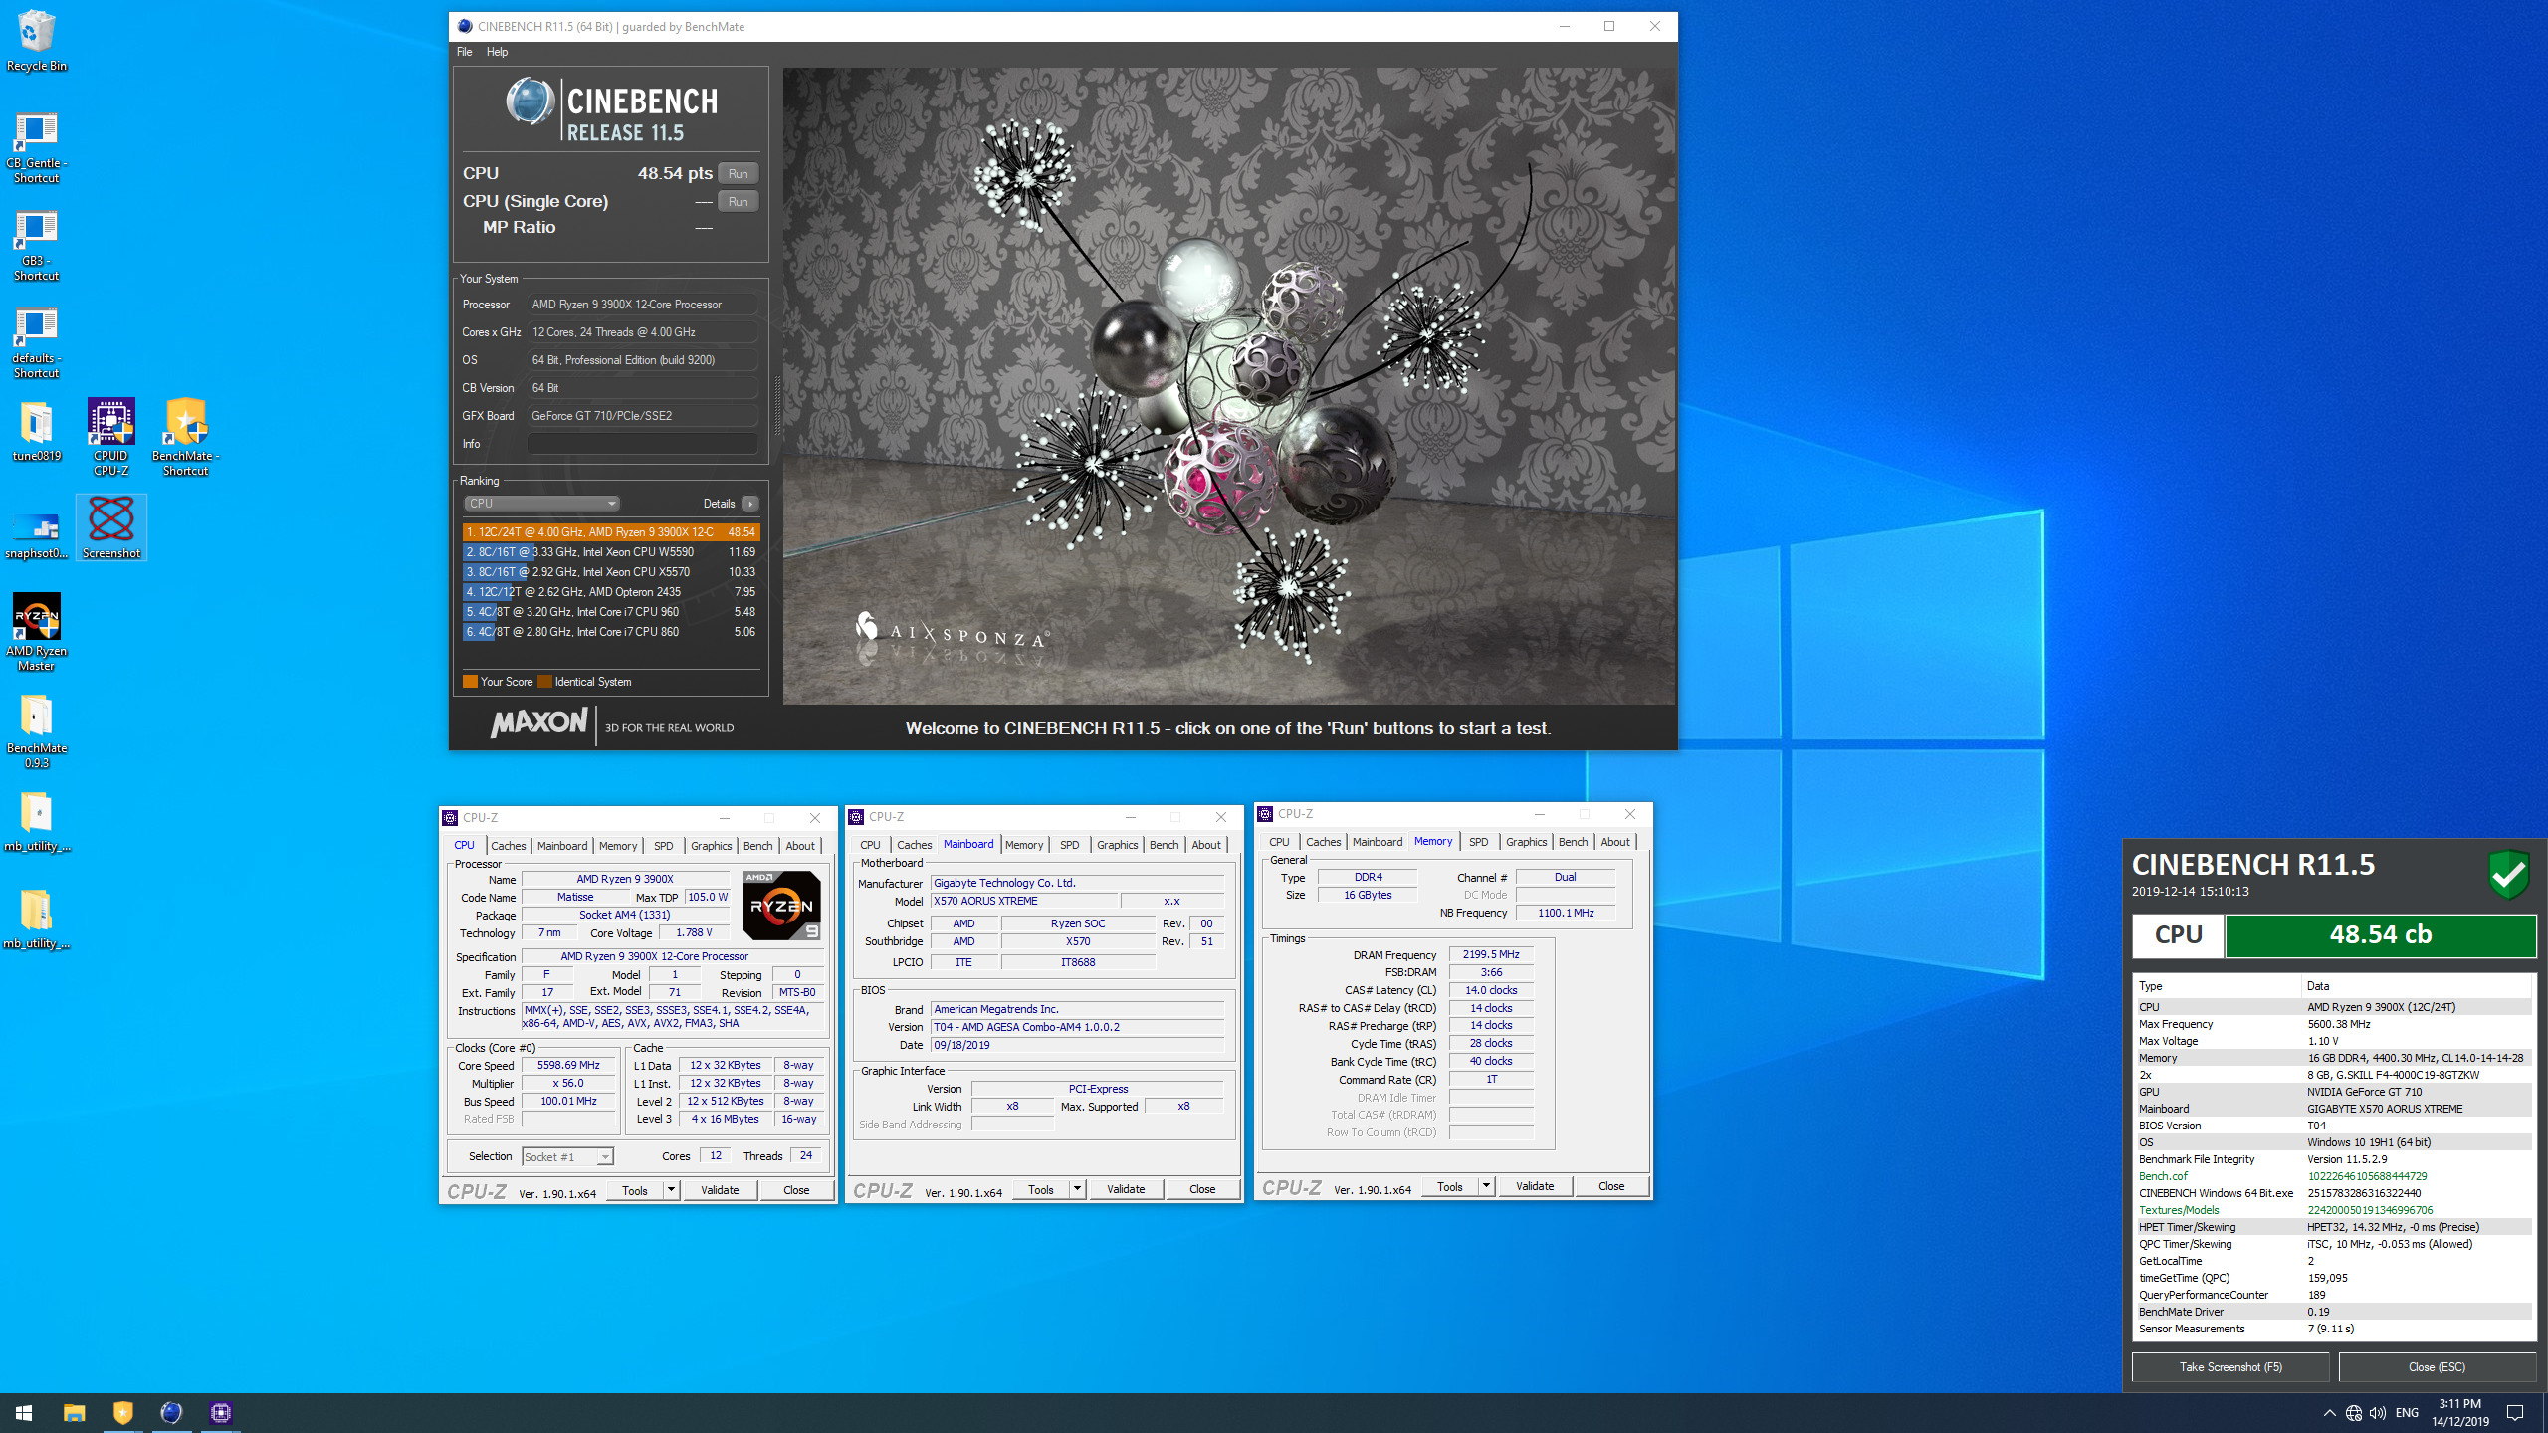The image size is (2548, 1433).
Task: Click the Core Speed 5598.69 MHz value
Action: [x=568, y=1066]
